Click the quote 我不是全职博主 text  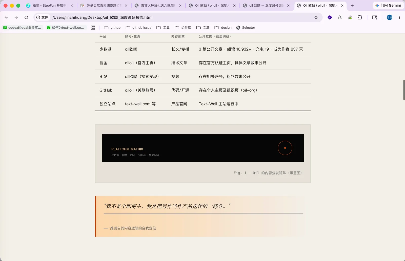click(167, 206)
